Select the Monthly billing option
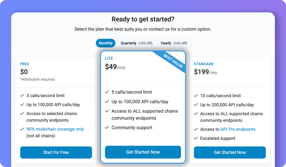This screenshot has width=286, height=167. [x=105, y=43]
